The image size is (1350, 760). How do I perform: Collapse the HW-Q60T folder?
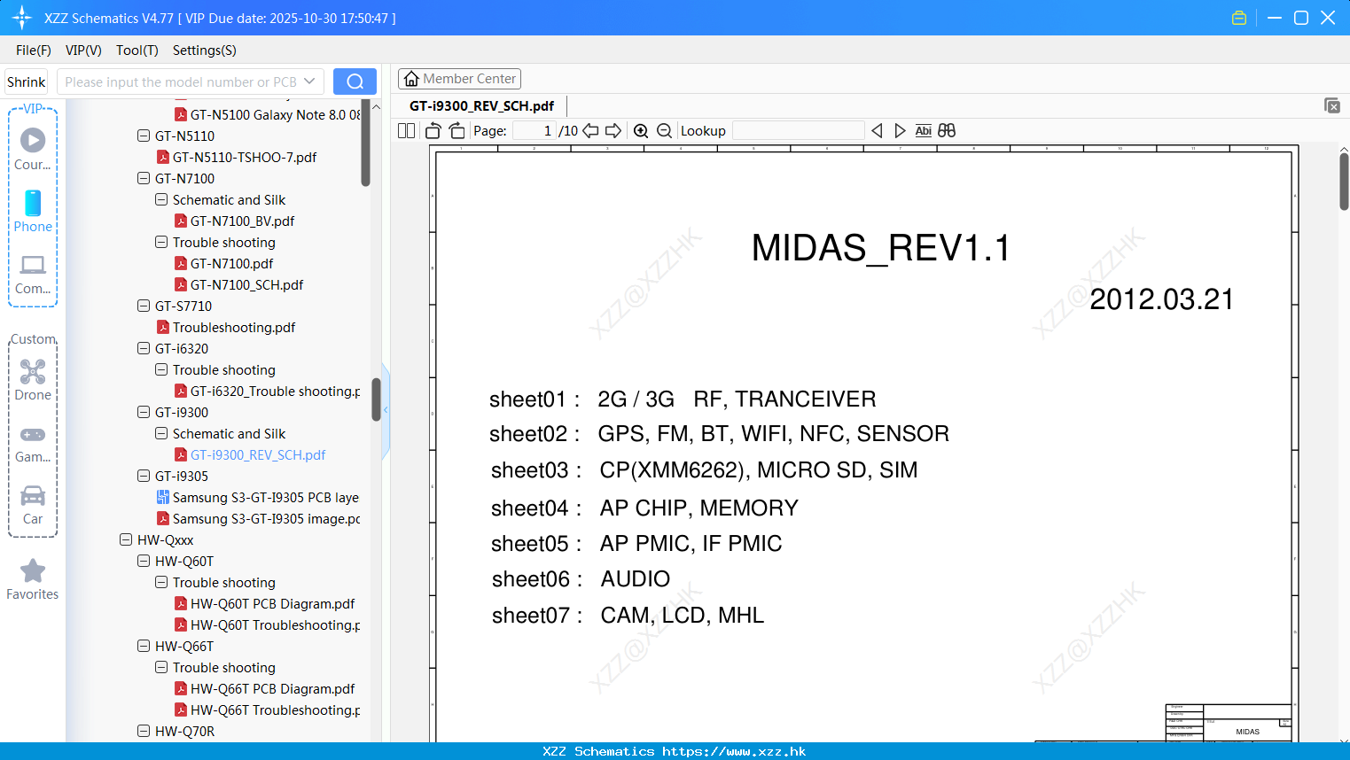(x=144, y=561)
